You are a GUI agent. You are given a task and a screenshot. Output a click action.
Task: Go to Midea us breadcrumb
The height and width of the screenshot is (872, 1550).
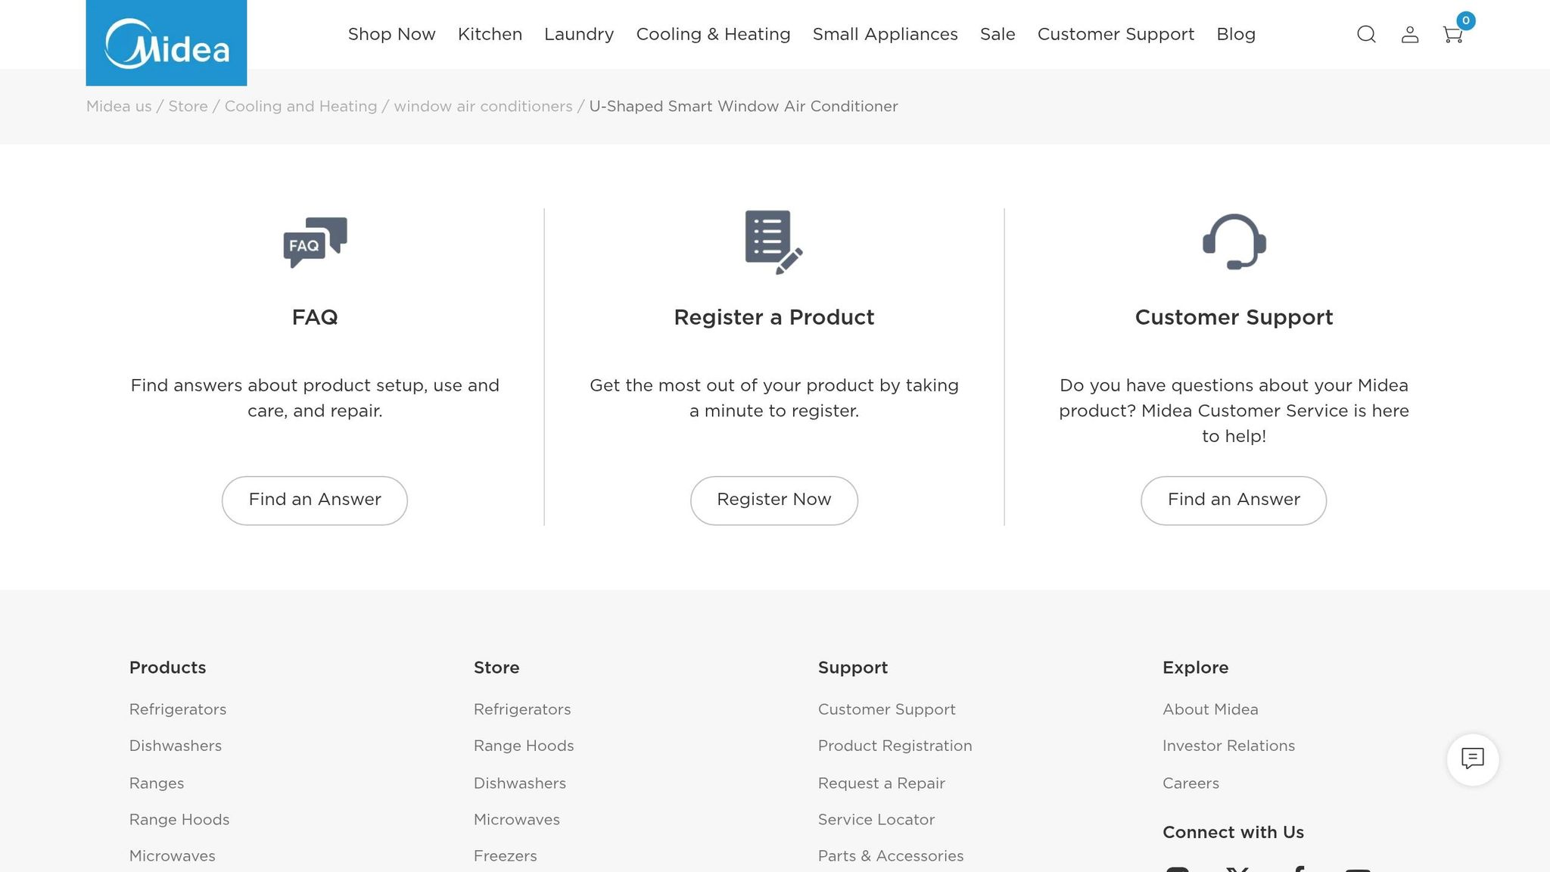[119, 107]
